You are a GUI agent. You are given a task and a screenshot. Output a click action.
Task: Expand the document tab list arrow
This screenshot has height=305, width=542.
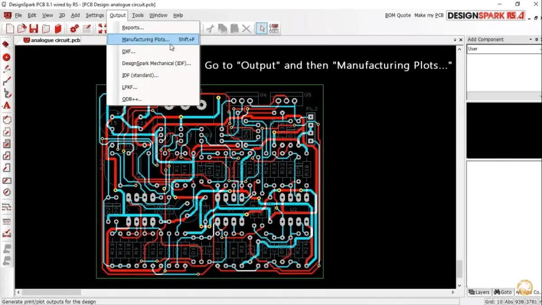click(455, 40)
